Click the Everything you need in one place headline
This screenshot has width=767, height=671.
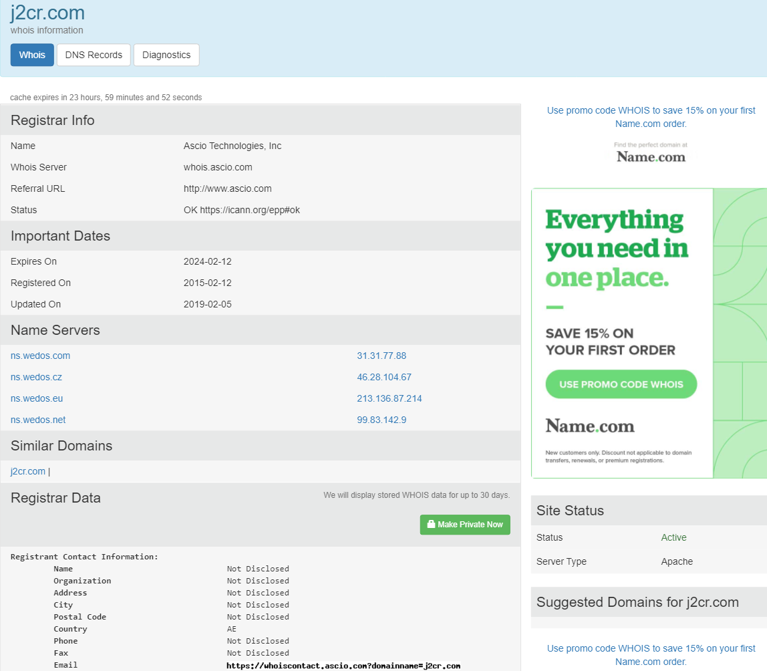click(617, 249)
